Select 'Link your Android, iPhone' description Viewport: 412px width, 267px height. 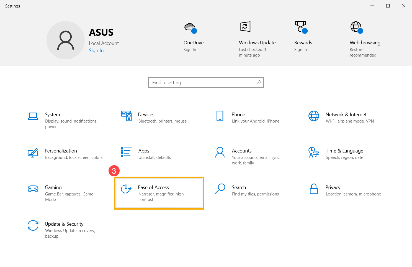coord(256,121)
